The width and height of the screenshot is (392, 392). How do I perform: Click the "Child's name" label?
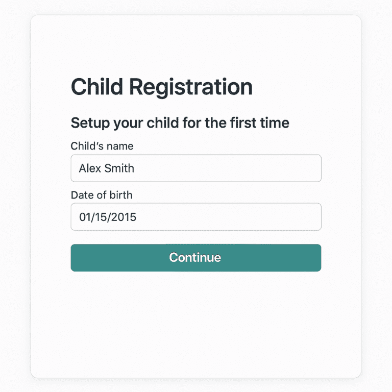click(102, 146)
